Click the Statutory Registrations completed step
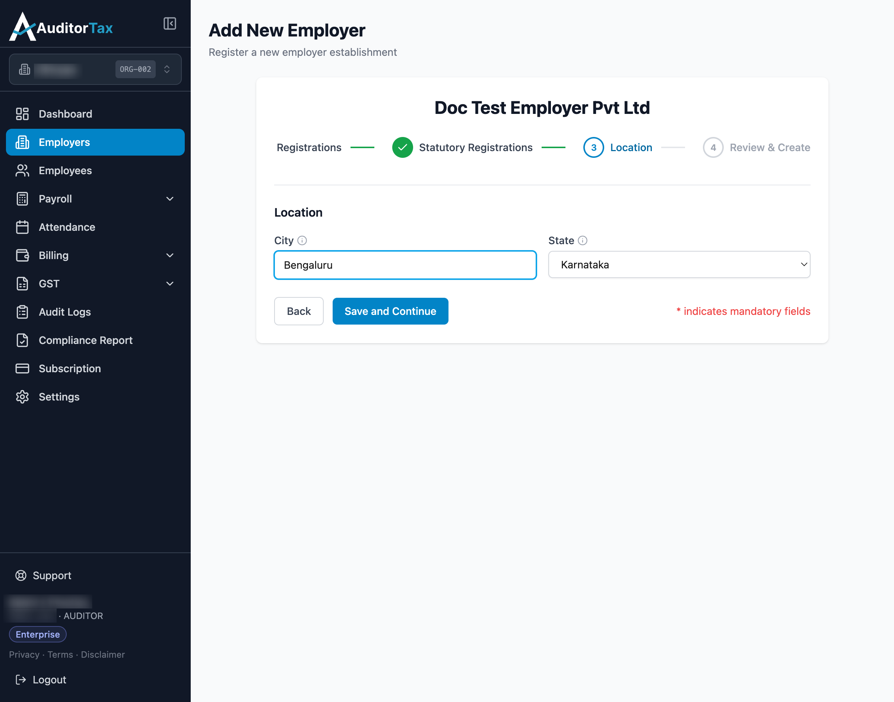Screen dimensions: 894x702 tap(462, 147)
